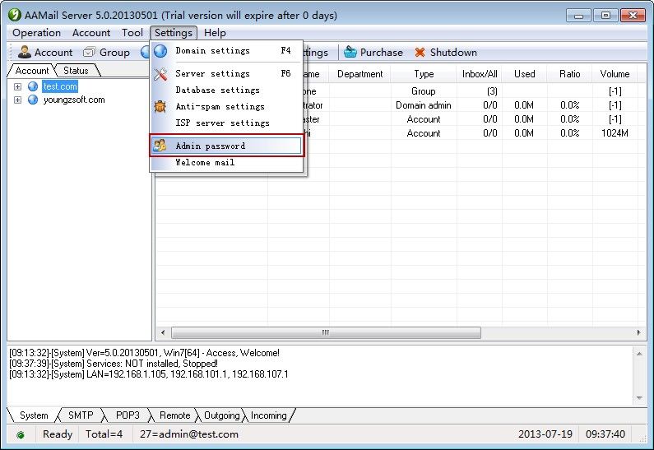Click the horizontal scrollbar thumb of account list
Screen dimensions: 654x450
click(326, 332)
